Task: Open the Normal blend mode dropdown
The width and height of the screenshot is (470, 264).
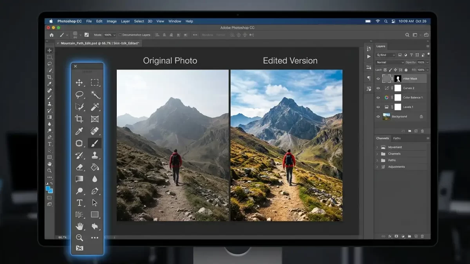Action: click(x=390, y=62)
